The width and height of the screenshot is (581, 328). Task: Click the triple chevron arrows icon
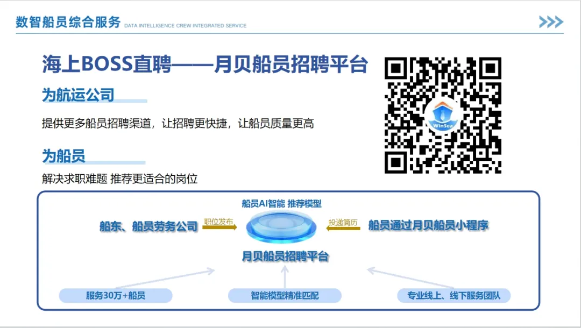coord(551,22)
